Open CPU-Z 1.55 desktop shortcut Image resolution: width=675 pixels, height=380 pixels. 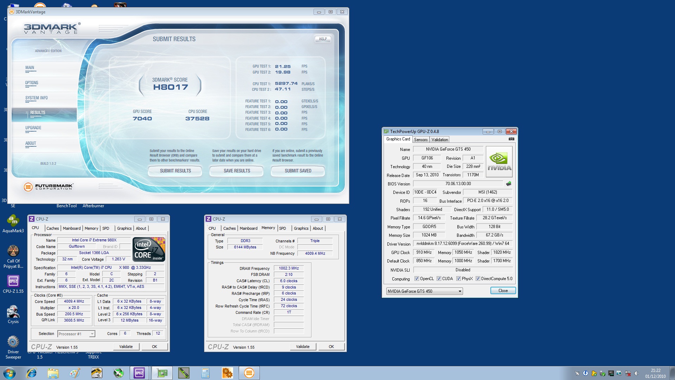tap(13, 281)
